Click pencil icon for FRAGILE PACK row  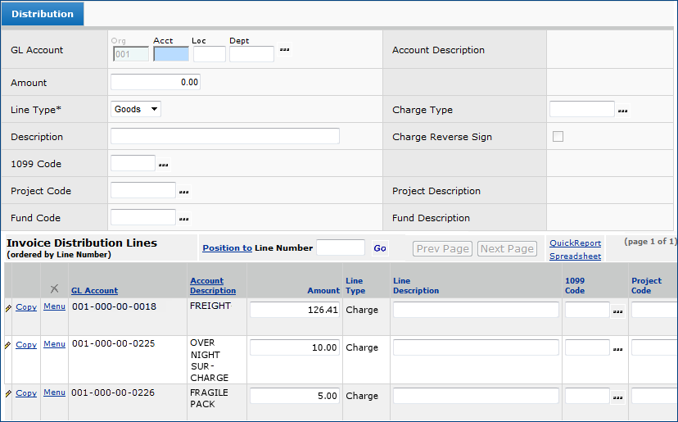(x=8, y=394)
